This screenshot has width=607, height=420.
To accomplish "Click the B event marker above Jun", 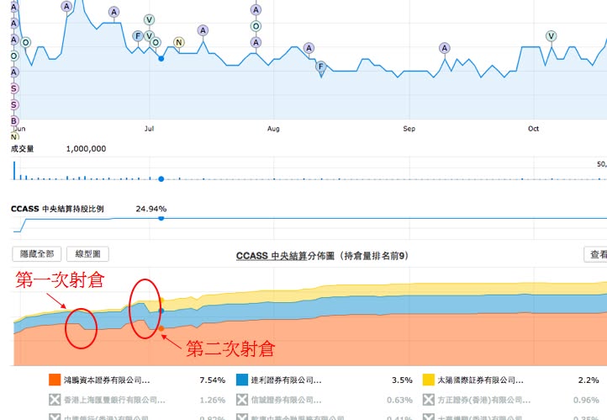I will pyautogui.click(x=14, y=121).
